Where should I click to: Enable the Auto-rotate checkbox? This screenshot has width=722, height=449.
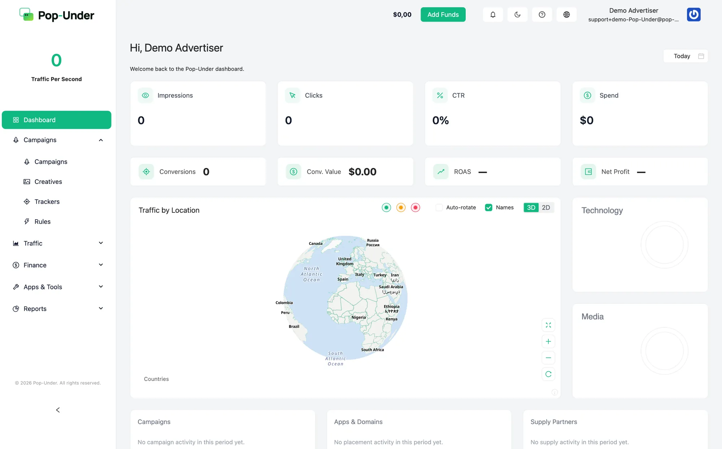(x=439, y=207)
